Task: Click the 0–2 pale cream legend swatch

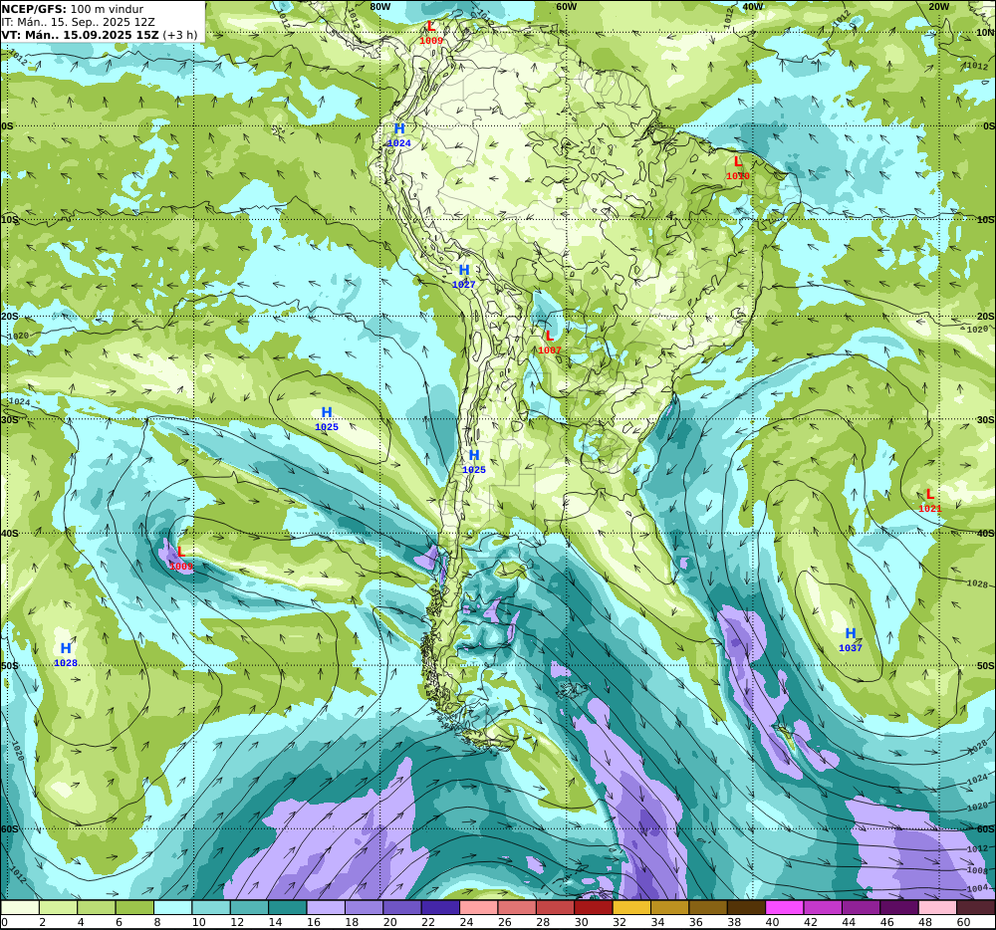Action: coord(20,907)
